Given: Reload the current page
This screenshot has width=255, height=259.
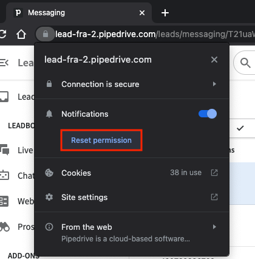Looking at the screenshot, I should pos(2,34).
